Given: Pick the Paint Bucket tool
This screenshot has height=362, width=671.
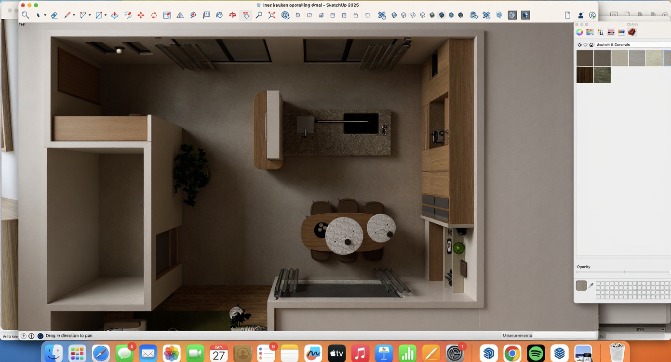Looking at the screenshot, I should 219,15.
